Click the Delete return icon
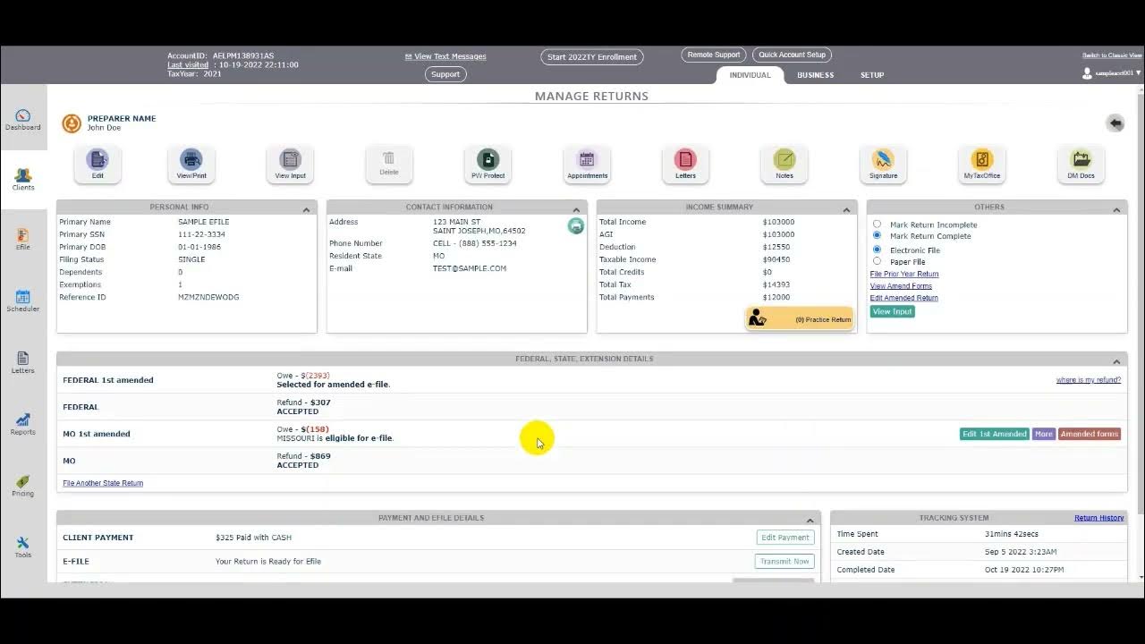The width and height of the screenshot is (1145, 644). [388, 164]
